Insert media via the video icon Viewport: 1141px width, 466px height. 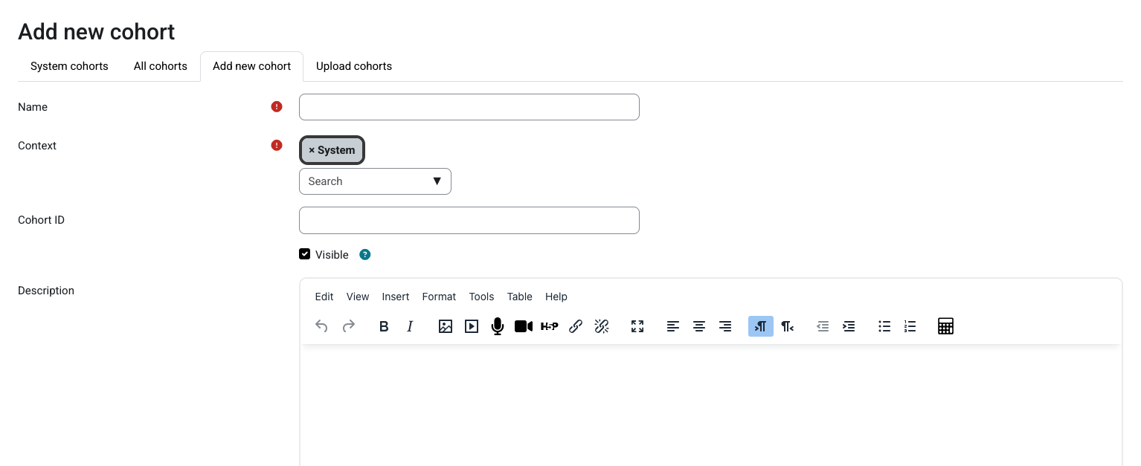coord(471,326)
